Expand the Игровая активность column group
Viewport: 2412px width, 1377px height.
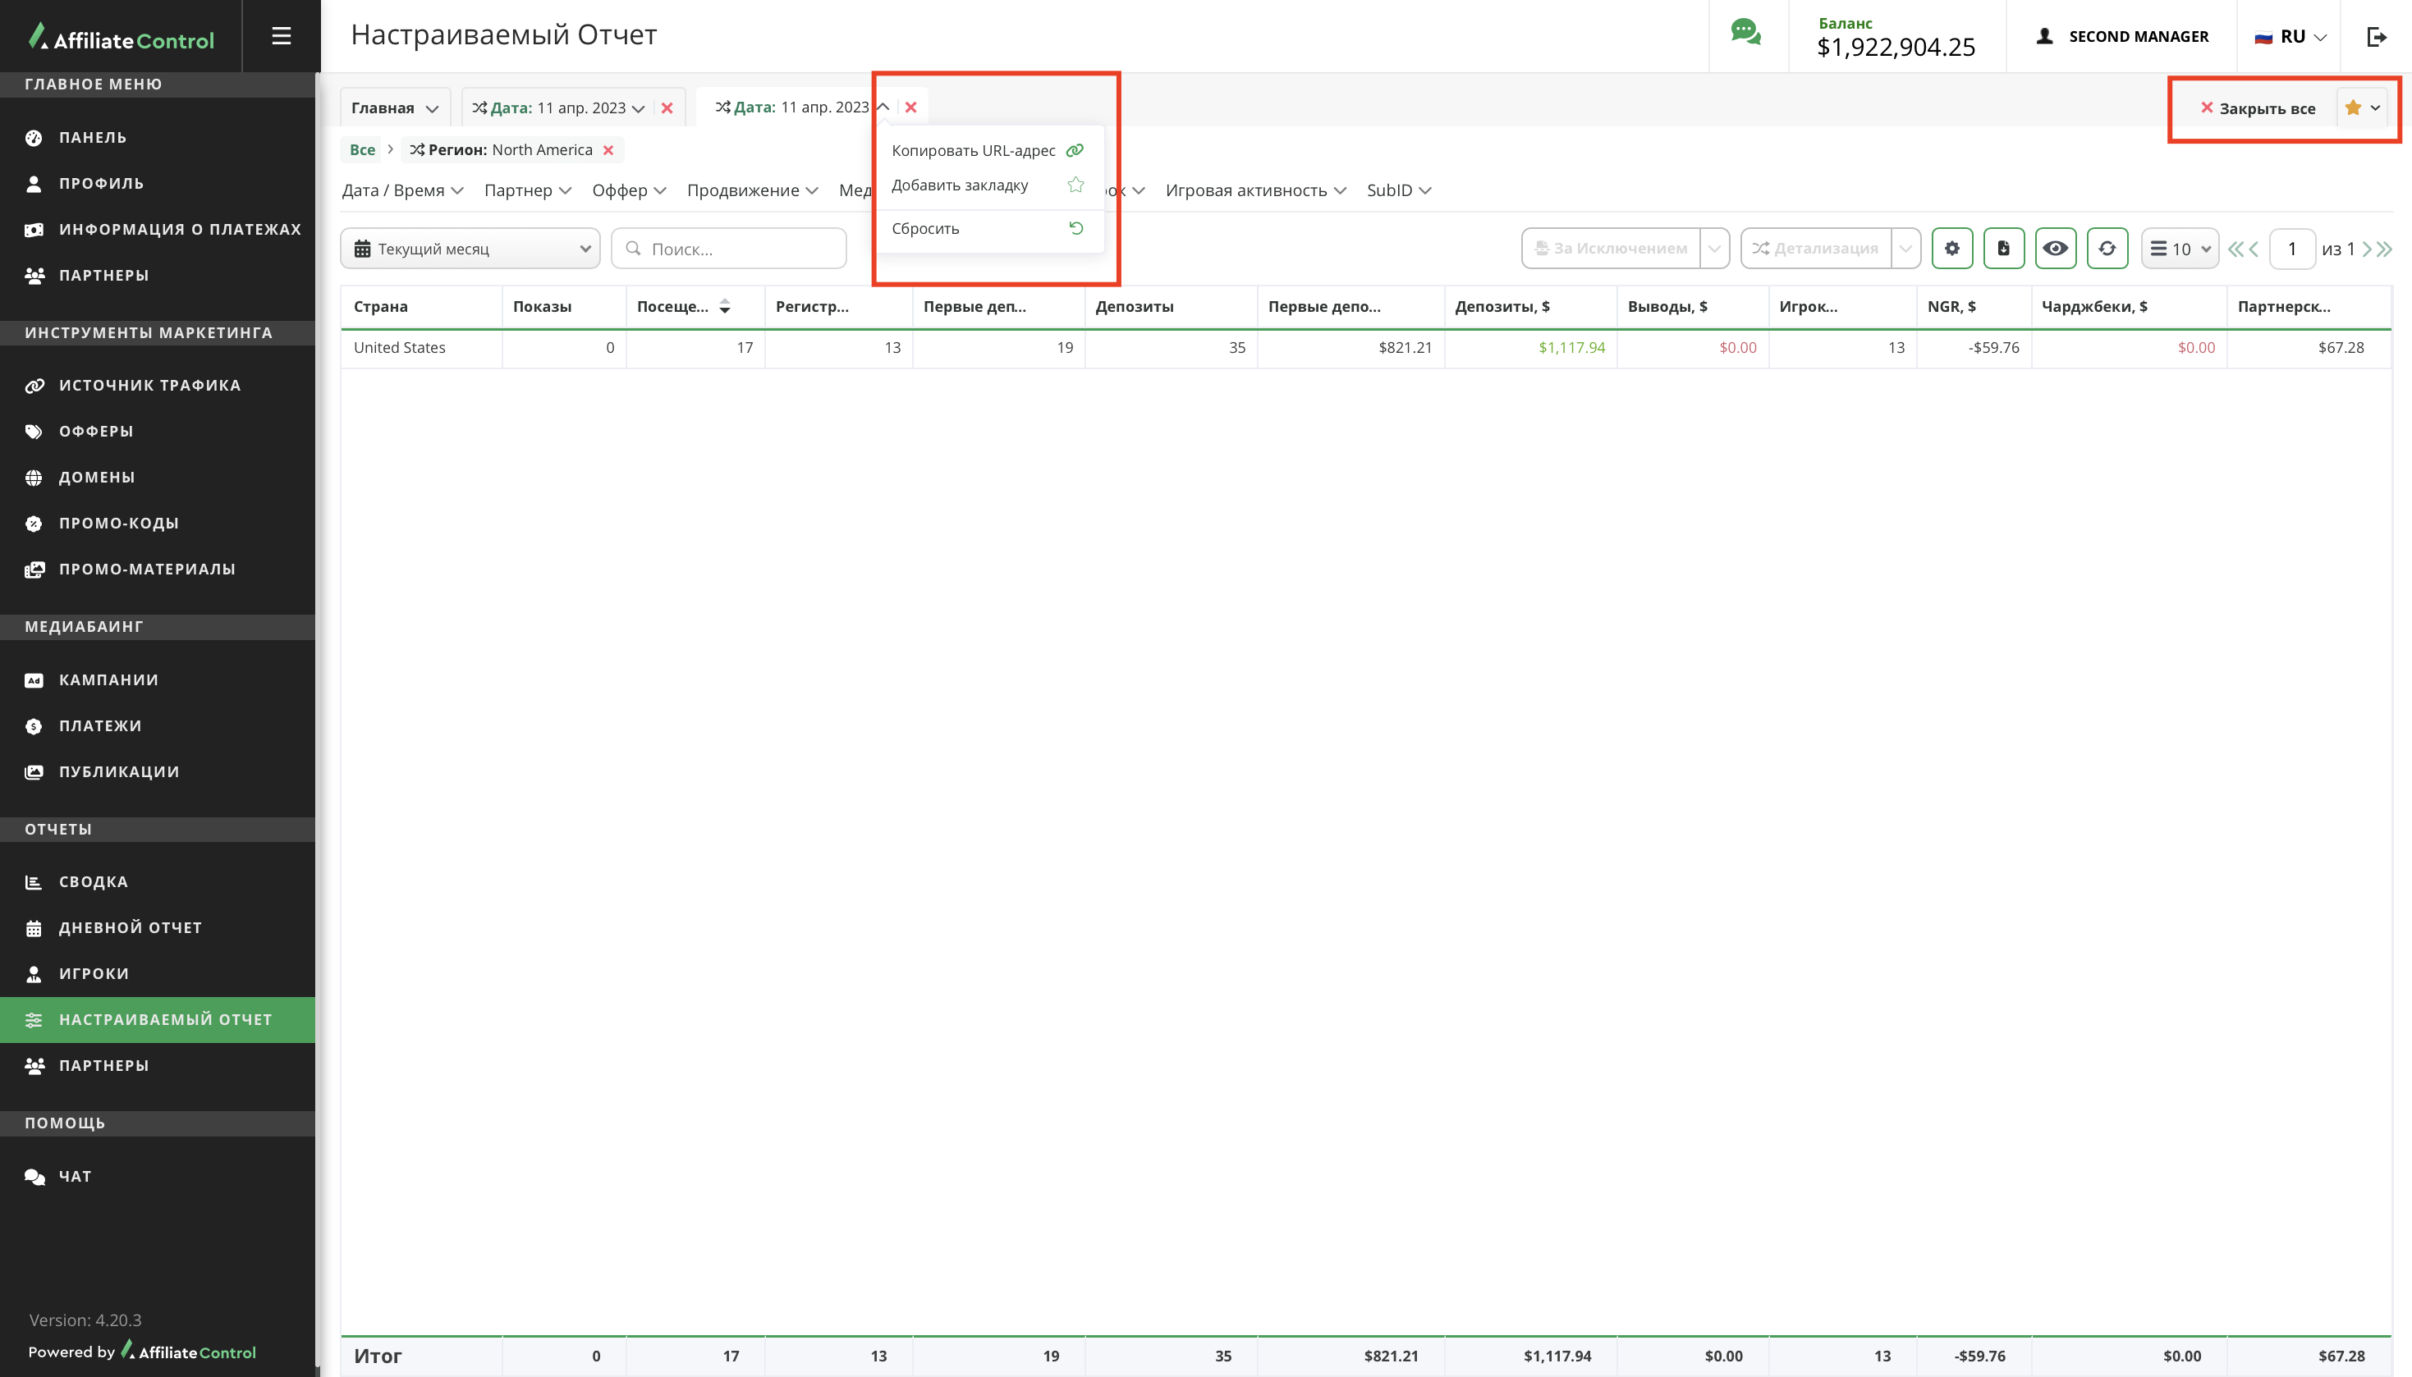click(1255, 191)
